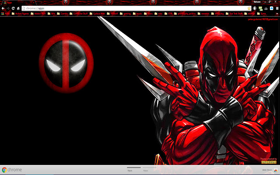Click the Chrome logo in bottom bar
The width and height of the screenshot is (280, 175).
point(12,170)
